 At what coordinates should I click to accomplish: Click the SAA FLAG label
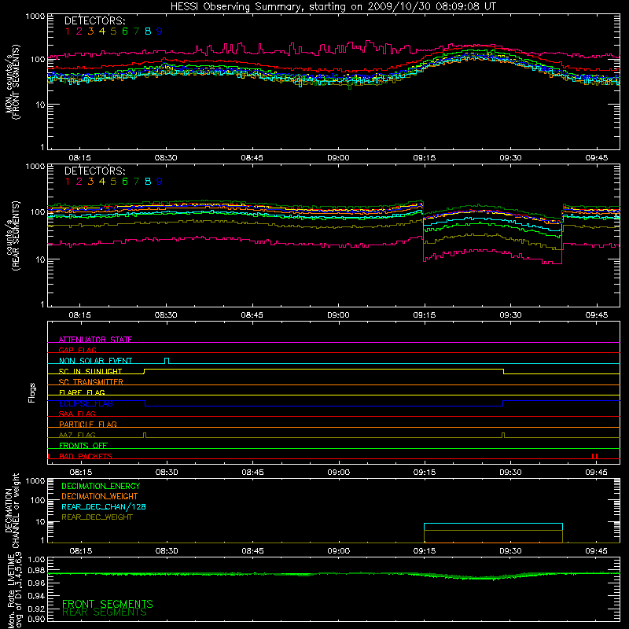tap(77, 414)
